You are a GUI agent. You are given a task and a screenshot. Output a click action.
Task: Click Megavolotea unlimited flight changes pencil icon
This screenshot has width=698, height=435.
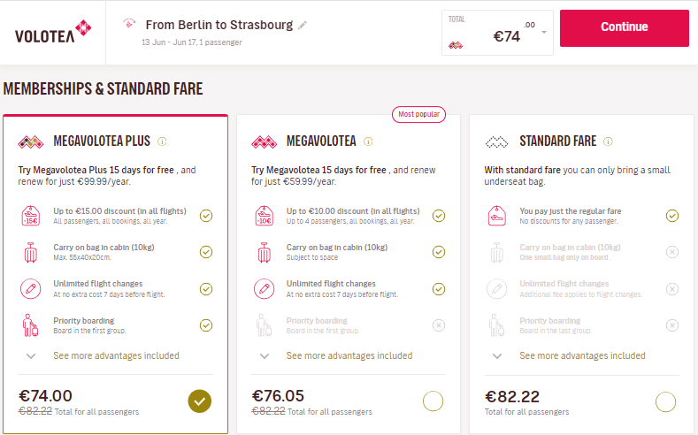(264, 289)
